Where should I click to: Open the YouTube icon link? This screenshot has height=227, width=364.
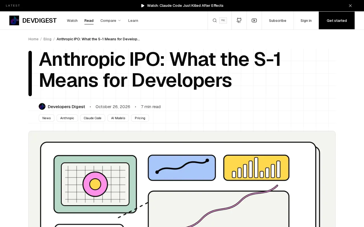pyautogui.click(x=254, y=20)
